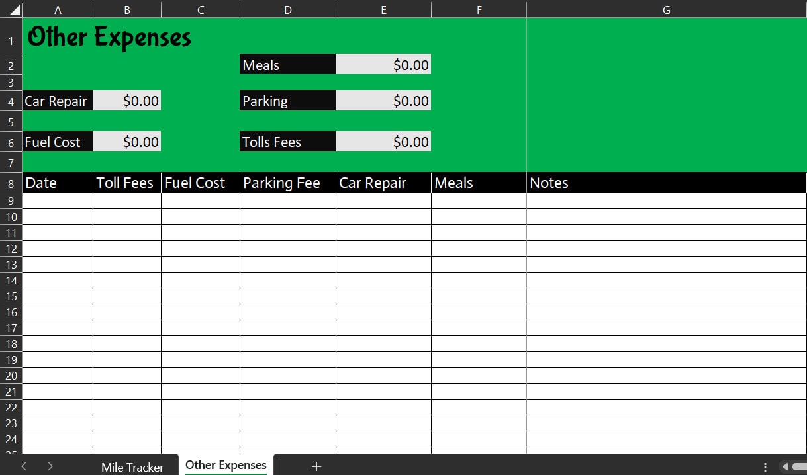Viewport: 807px width, 475px height.
Task: Click the Date header cell in row 8
Action: click(x=58, y=183)
